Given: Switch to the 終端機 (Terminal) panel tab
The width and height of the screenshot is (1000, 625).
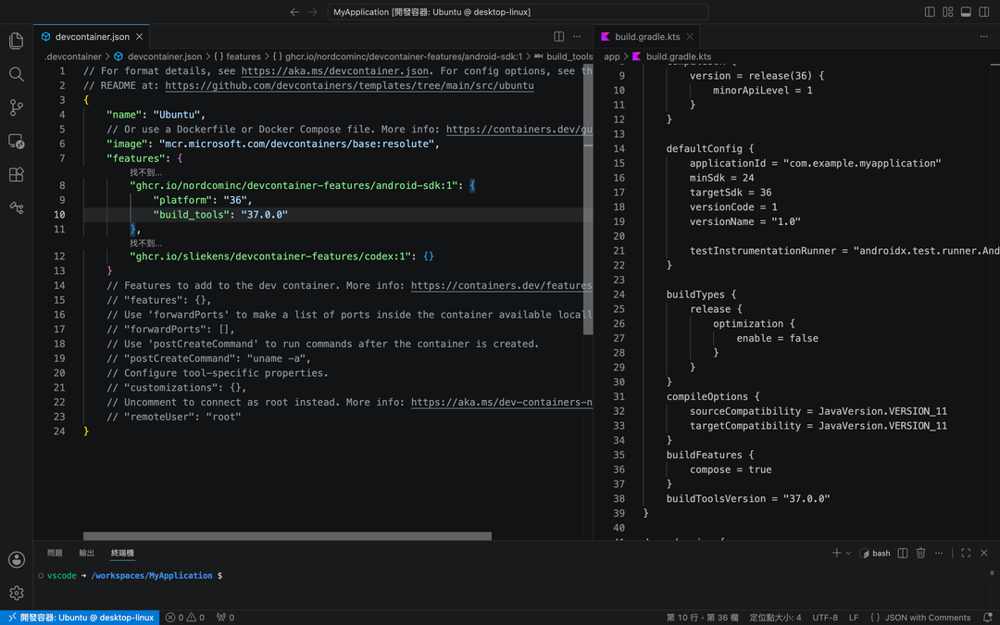Looking at the screenshot, I should click(x=122, y=553).
